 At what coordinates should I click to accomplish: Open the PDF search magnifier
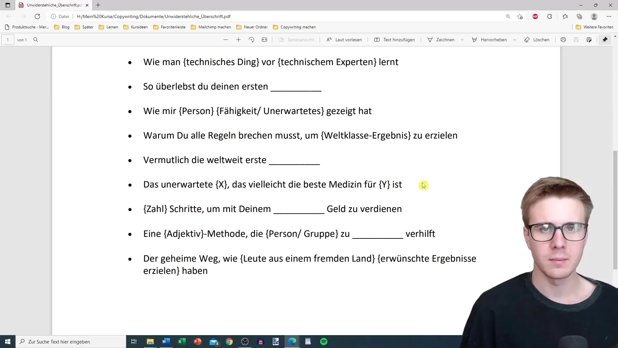36,40
